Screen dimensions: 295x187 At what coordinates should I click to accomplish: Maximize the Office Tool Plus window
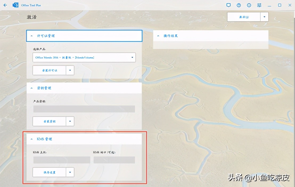coord(280,5)
